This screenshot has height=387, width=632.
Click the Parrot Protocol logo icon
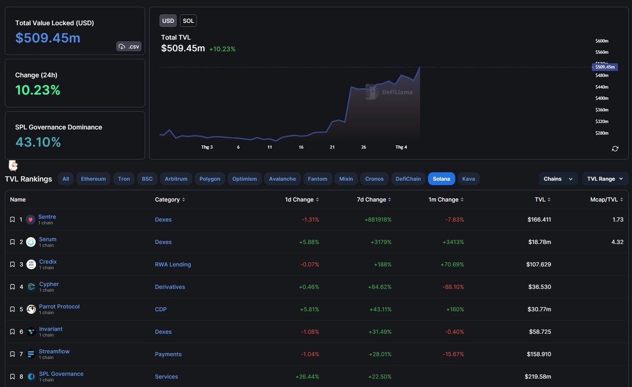pos(31,310)
